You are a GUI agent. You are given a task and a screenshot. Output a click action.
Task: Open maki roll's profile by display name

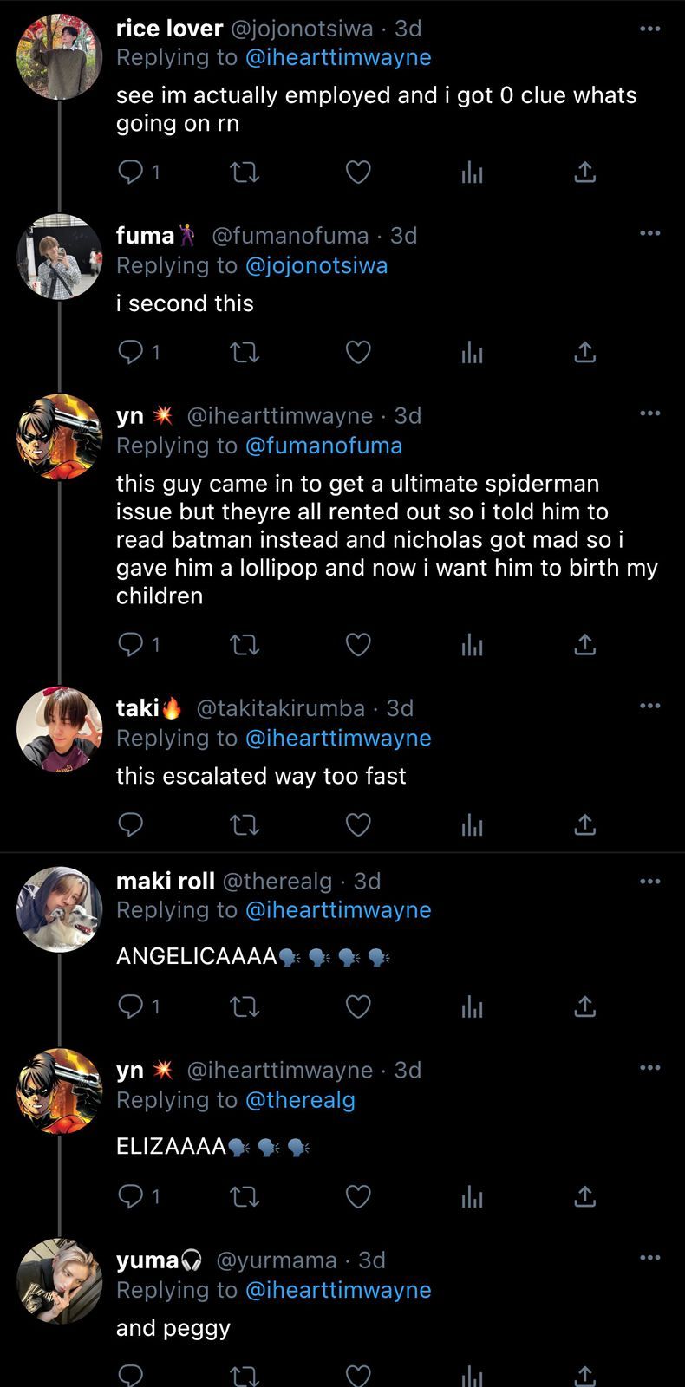[x=166, y=881]
